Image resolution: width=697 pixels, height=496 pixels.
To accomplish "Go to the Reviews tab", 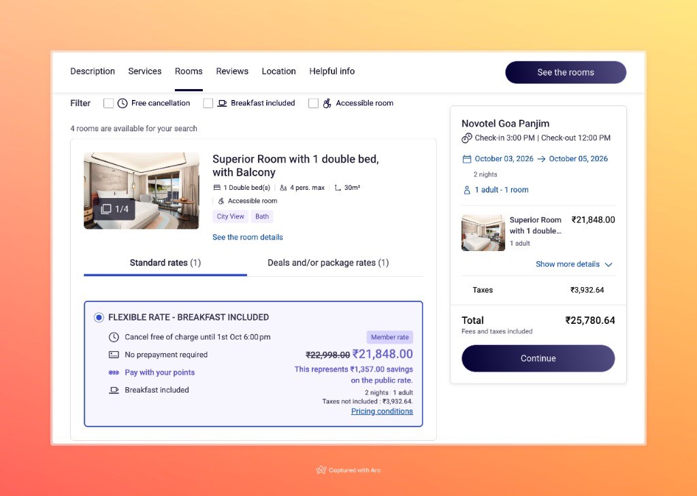I will [232, 71].
